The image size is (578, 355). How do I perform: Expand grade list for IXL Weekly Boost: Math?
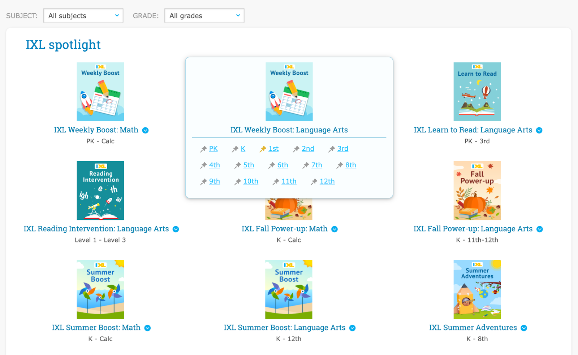pos(146,130)
